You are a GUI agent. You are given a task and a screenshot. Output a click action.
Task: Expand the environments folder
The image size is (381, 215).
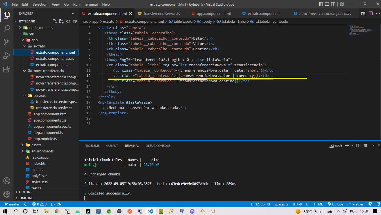23,151
